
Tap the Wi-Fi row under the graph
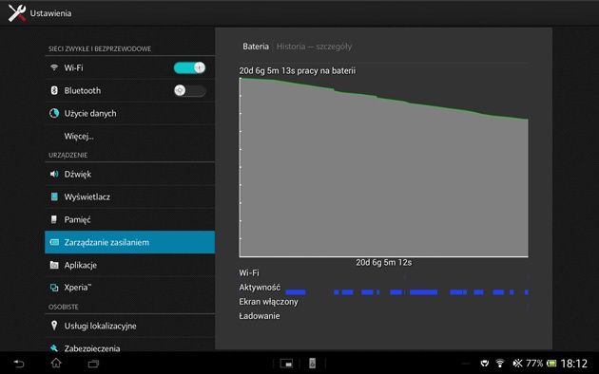tap(384, 273)
